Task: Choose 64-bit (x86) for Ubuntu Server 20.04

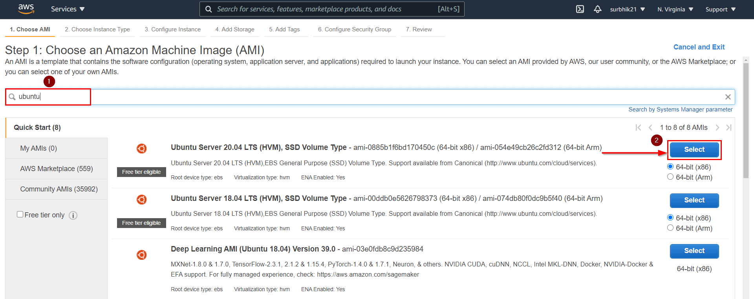Action: (670, 166)
